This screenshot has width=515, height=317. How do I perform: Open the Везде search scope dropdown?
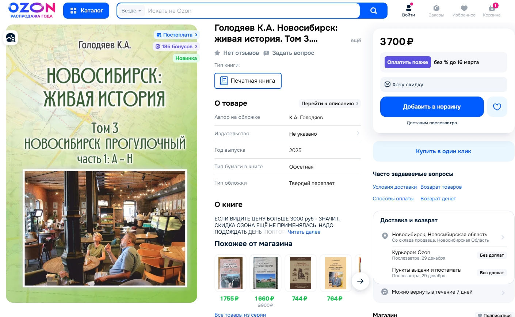[x=131, y=11]
